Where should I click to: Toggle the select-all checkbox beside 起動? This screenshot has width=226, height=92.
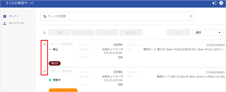(x=44, y=33)
